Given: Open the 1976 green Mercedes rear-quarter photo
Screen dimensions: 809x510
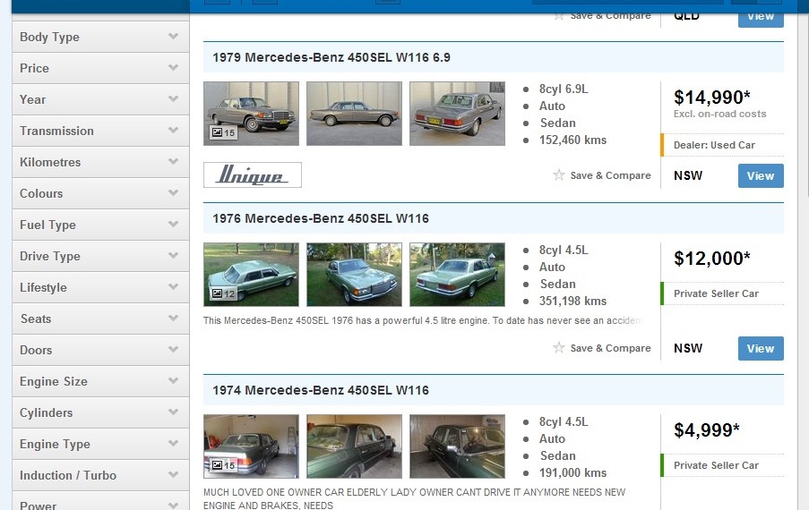Looking at the screenshot, I should pyautogui.click(x=457, y=275).
